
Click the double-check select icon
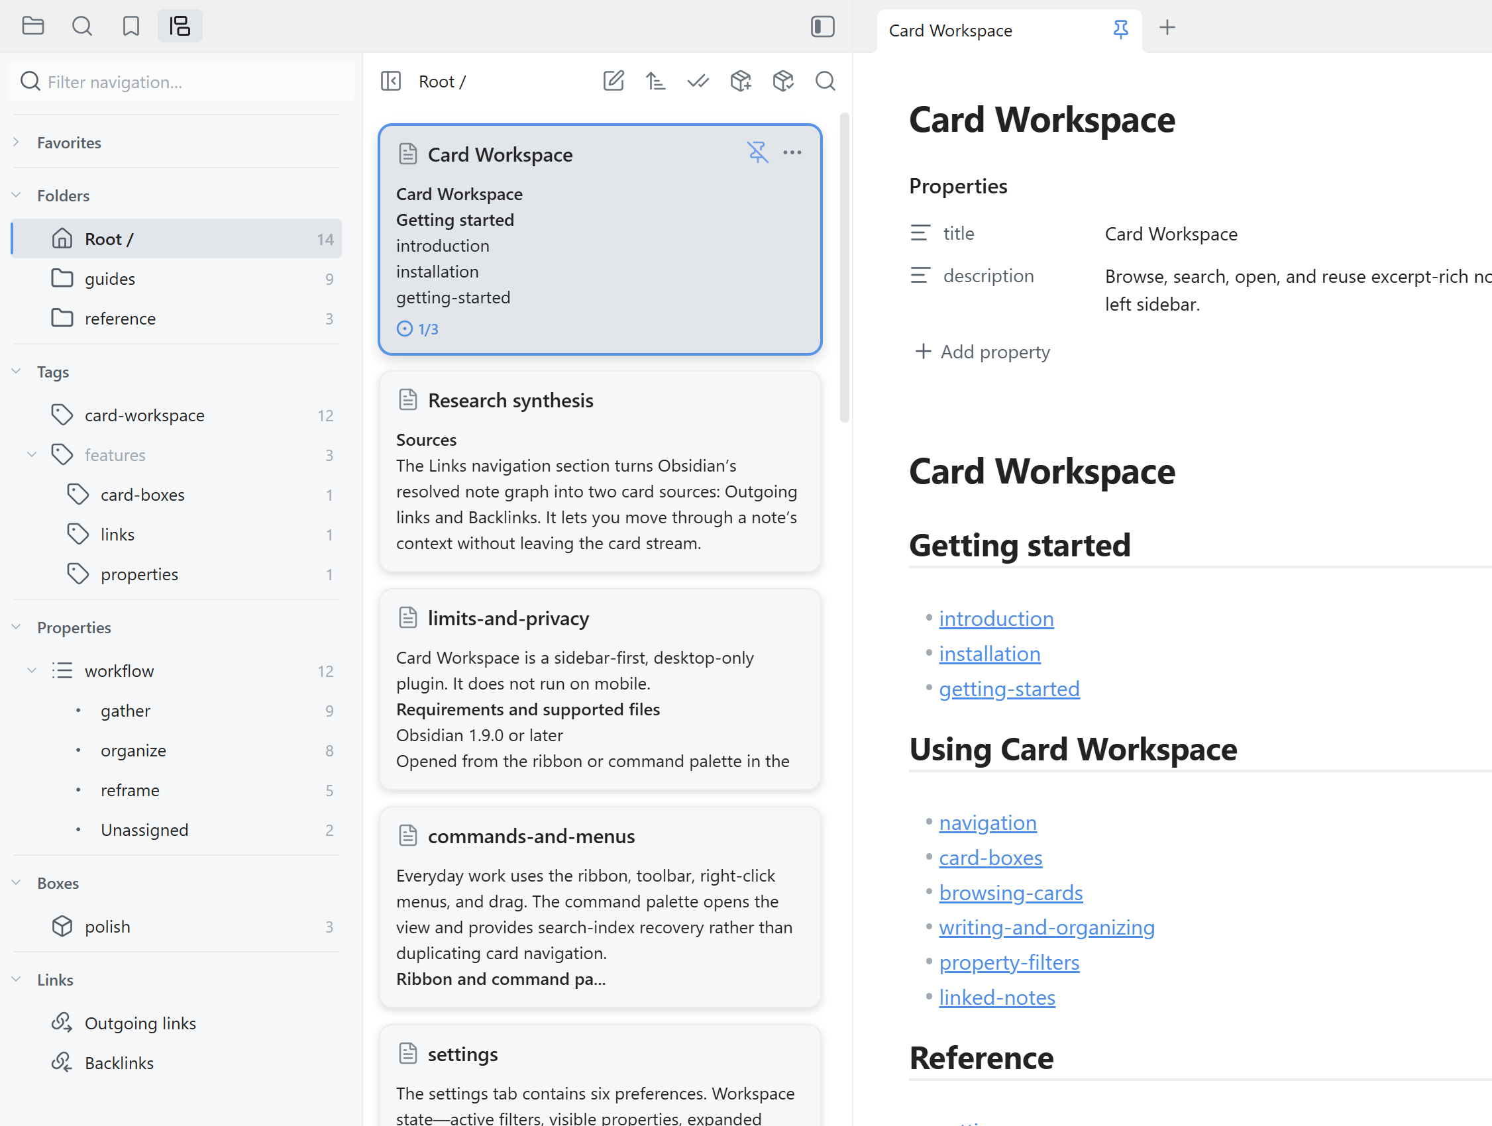click(x=698, y=81)
